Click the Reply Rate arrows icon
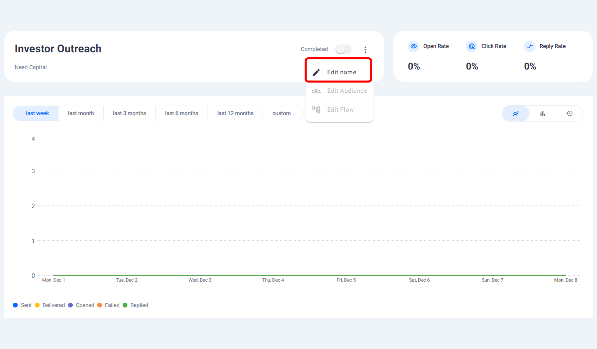Screen dimensions: 597x349 530,46
